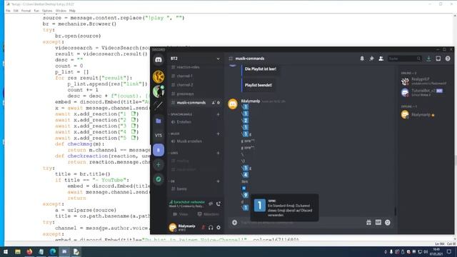Open Discord help question mark icon

448,59
